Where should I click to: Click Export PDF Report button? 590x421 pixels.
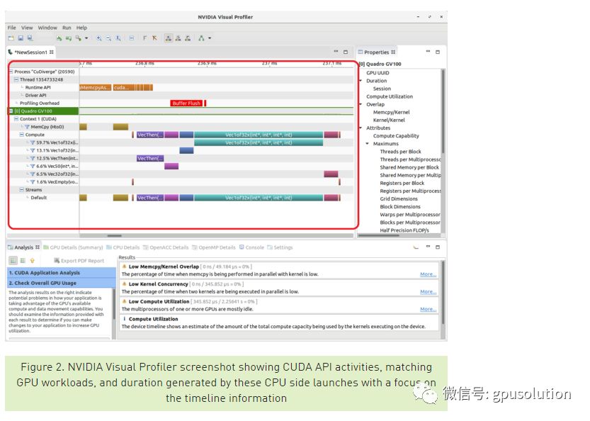click(x=79, y=261)
